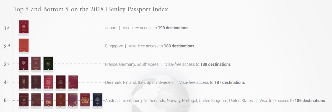Image resolution: width=332 pixels, height=112 pixels.
Task: Click the green South Korea passport
Action: pyautogui.click(x=48, y=64)
